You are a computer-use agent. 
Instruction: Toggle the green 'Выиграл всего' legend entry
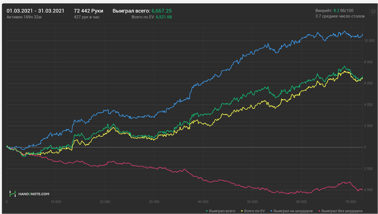[x=220, y=211]
